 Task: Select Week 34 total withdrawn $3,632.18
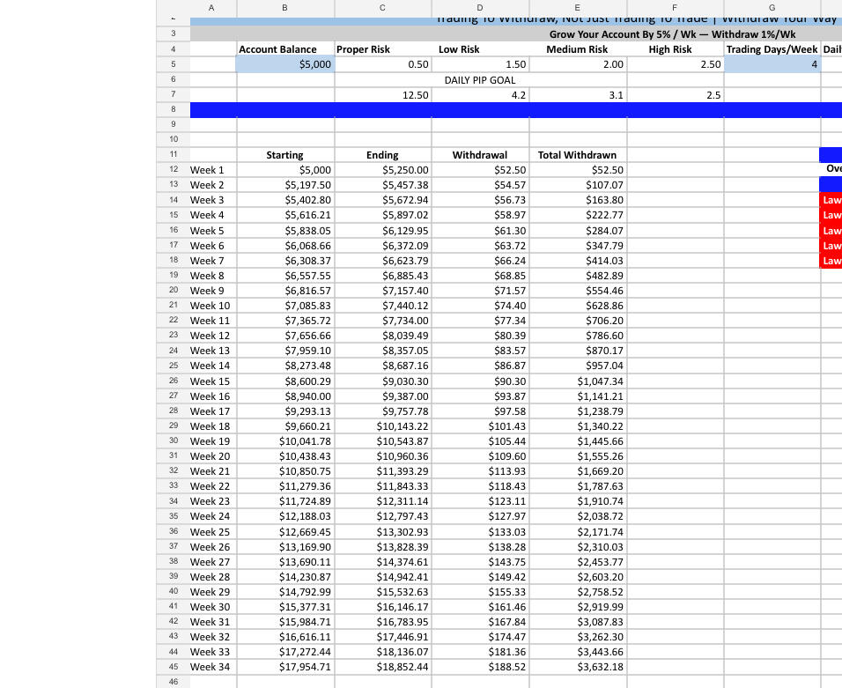coord(578,667)
